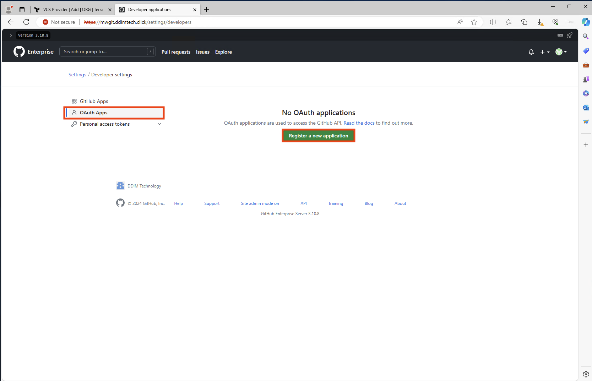
Task: Open the user avatar menu
Action: coord(561,52)
